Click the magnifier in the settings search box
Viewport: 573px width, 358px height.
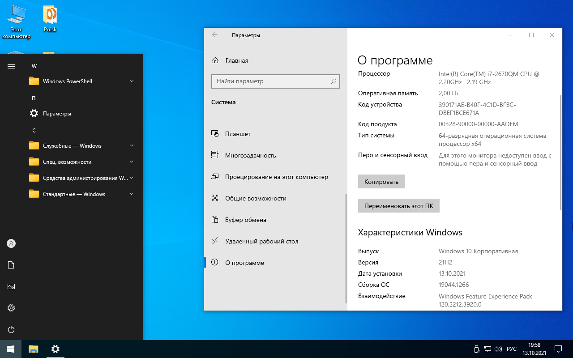pyautogui.click(x=334, y=81)
